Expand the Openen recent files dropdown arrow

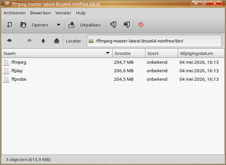(x=59, y=25)
